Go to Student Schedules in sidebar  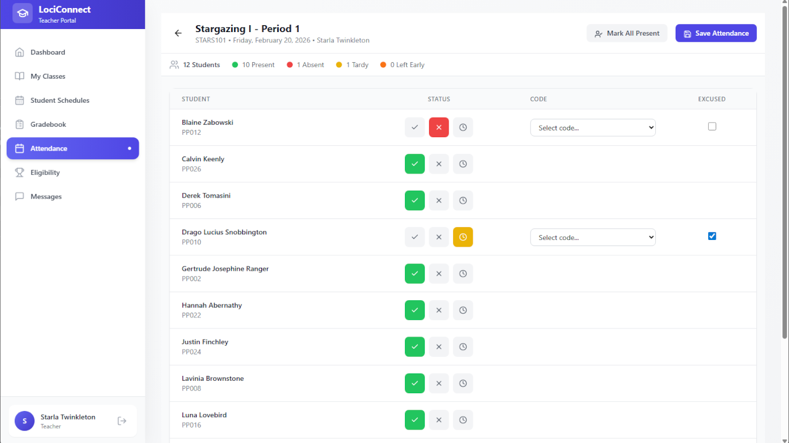(60, 100)
